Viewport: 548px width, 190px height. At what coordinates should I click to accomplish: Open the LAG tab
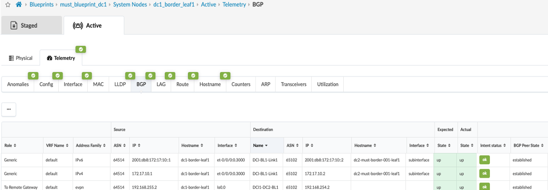click(161, 84)
